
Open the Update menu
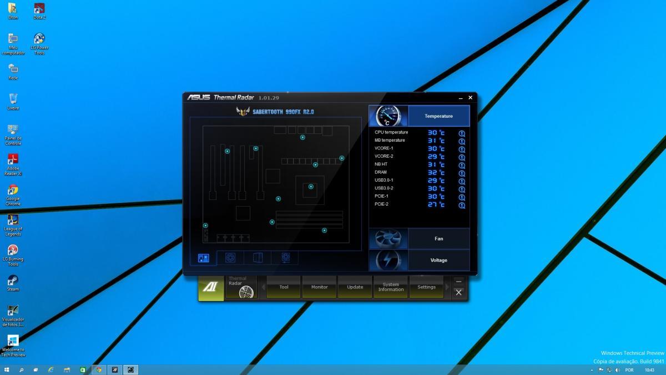click(355, 287)
